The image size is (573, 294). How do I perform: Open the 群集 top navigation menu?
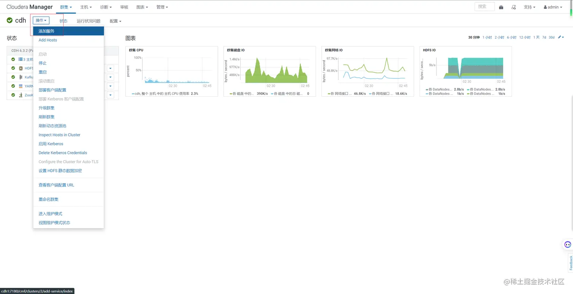[x=66, y=7]
